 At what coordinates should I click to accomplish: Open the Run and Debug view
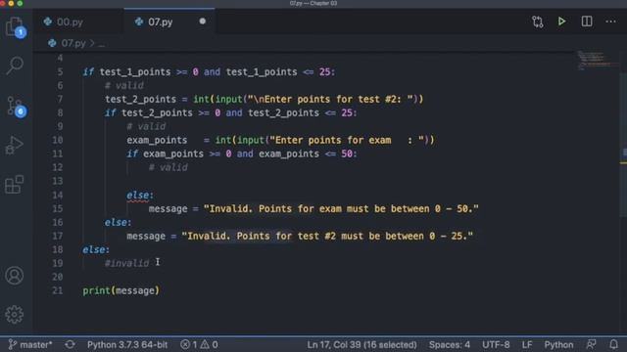[x=15, y=146]
